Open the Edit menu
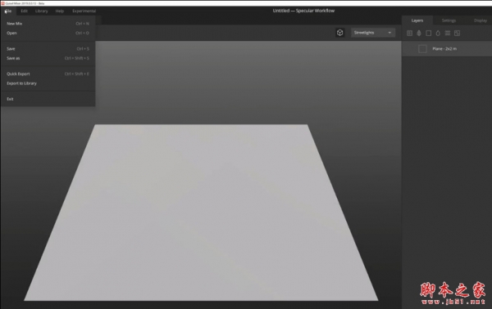492x309 pixels. 24,11
